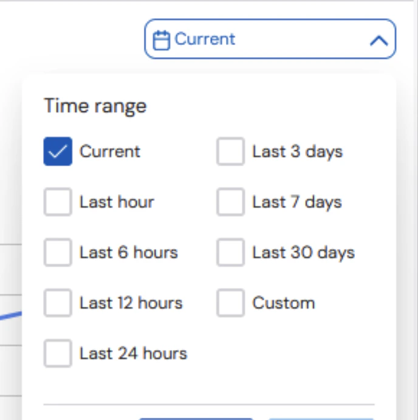The height and width of the screenshot is (420, 418).
Task: Click the "Last 24 hours" option label
Action: (133, 354)
